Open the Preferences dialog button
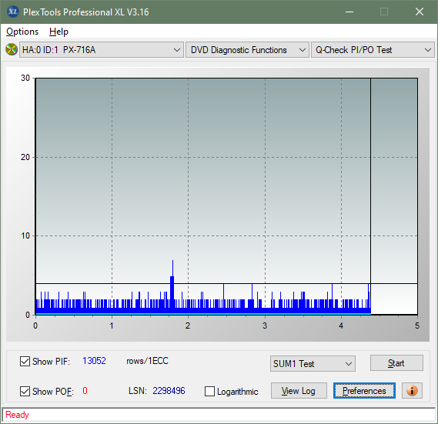Viewport: 438px width, 424px height. point(364,391)
